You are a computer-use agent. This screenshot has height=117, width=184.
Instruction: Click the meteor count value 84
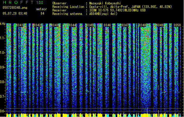click(42, 13)
